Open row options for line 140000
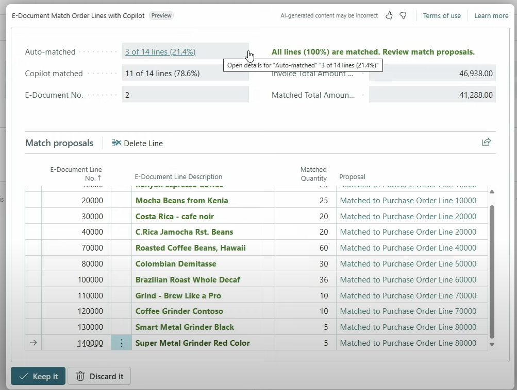 [x=121, y=343]
